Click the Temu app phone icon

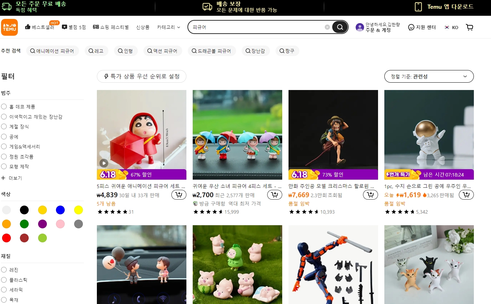pyautogui.click(x=418, y=7)
